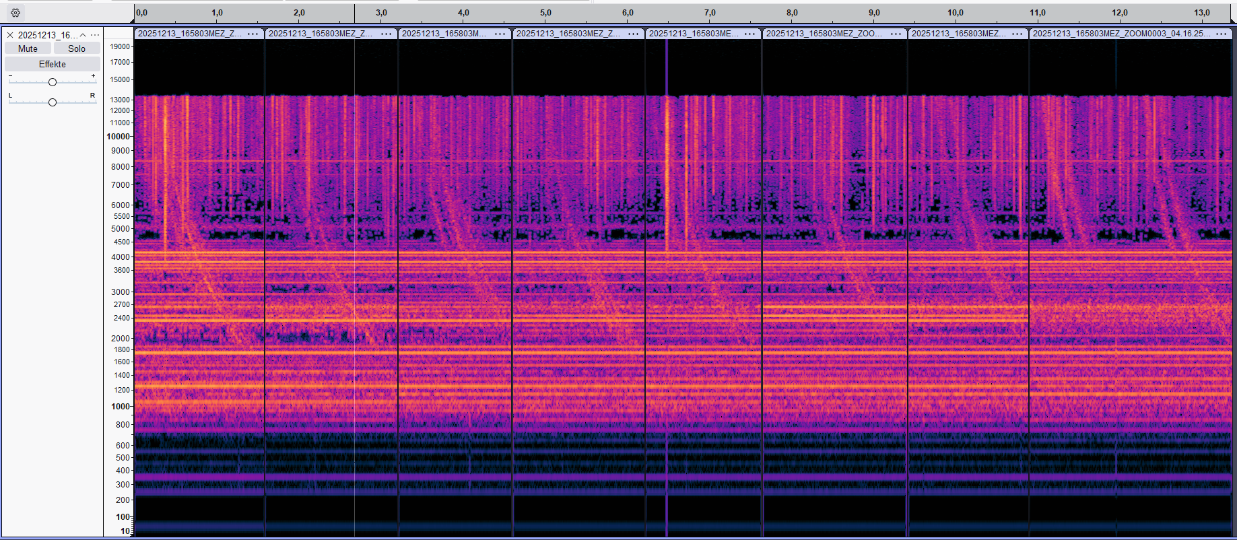The height and width of the screenshot is (540, 1237).
Task: Open three-dot menu of the fourth clip
Action: click(633, 34)
